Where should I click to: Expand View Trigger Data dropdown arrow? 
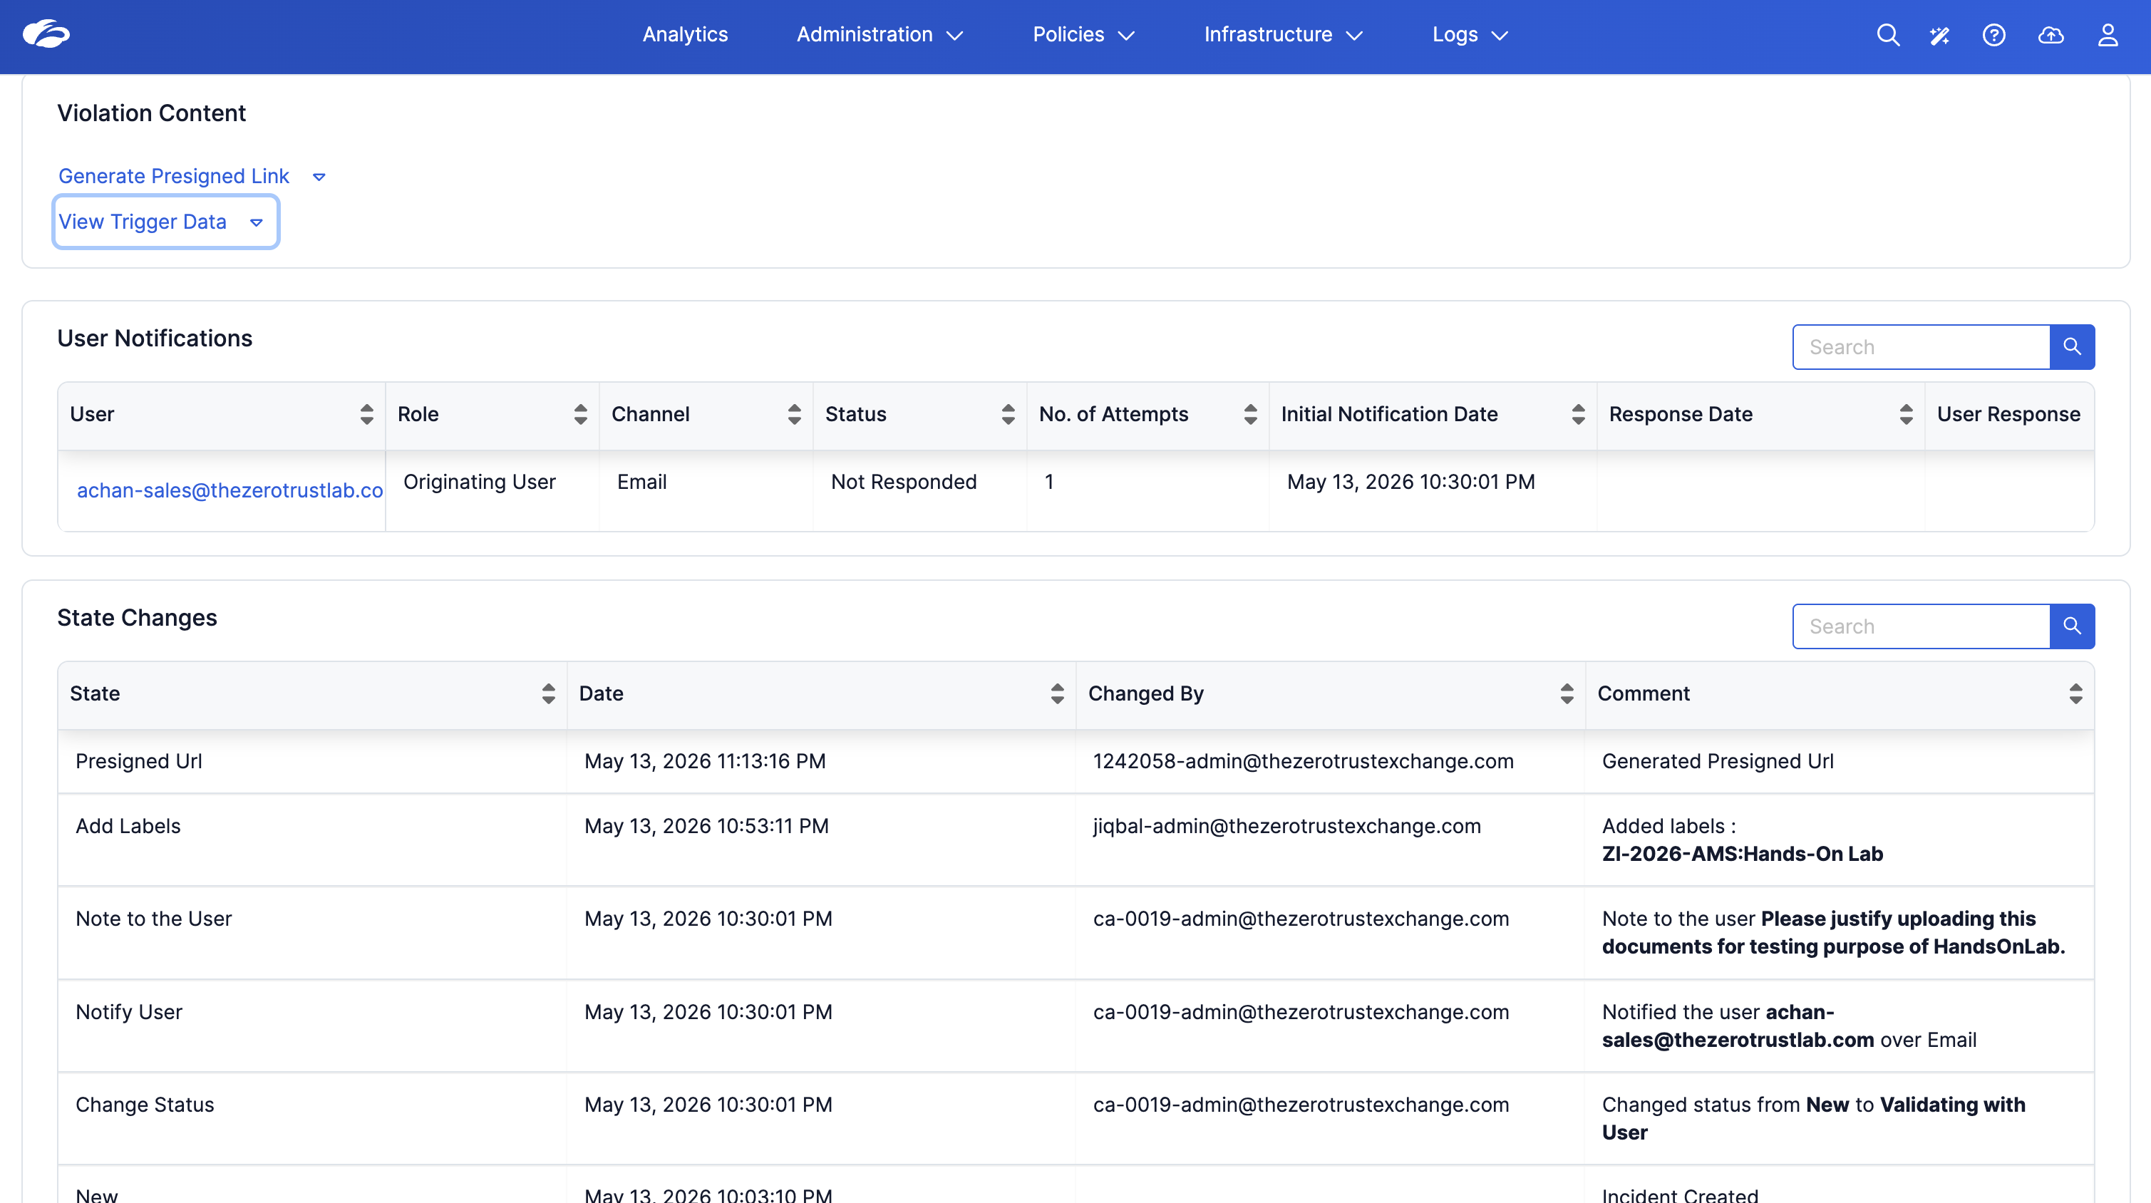257,223
